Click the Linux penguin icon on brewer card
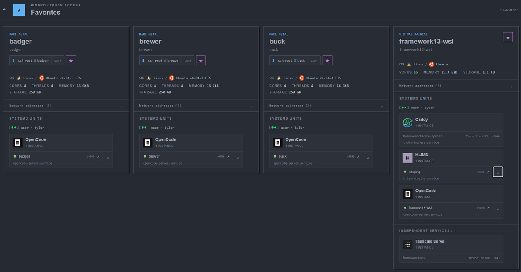521x272 pixels. click(149, 78)
